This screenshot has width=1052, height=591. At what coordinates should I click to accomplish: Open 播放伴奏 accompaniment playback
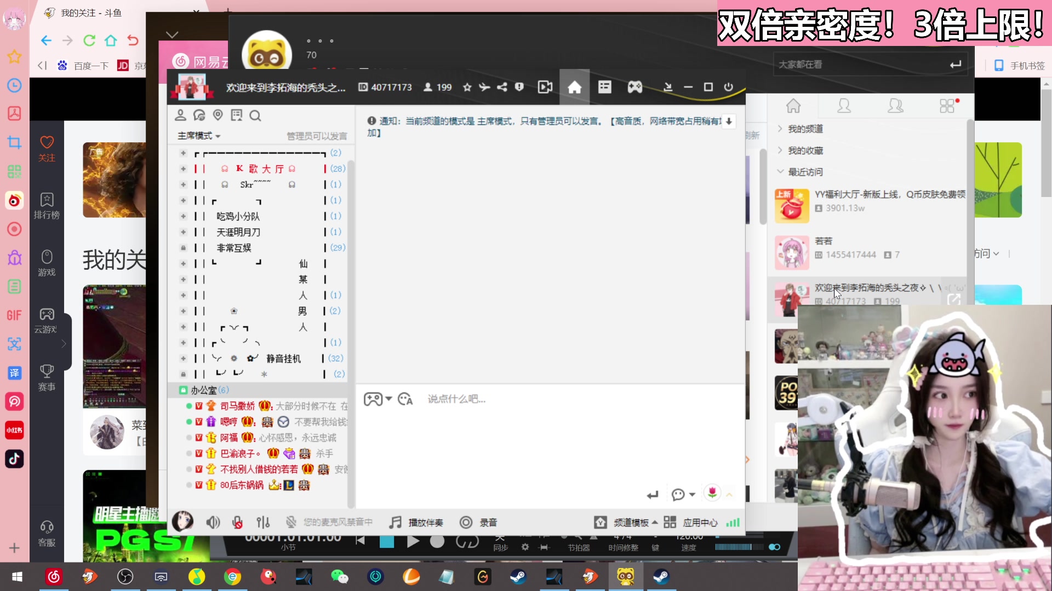(417, 522)
